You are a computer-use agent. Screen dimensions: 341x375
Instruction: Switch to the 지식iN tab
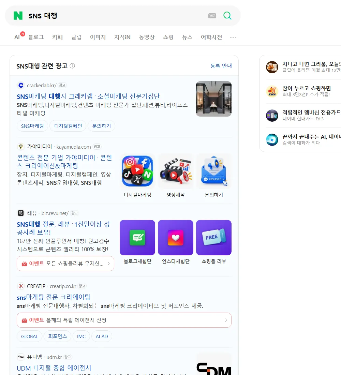[122, 37]
